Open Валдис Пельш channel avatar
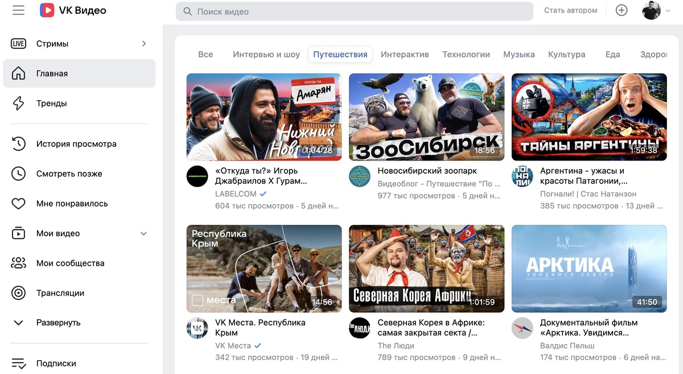This screenshot has width=683, height=374. click(x=522, y=328)
